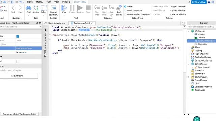Click Collapse All Folds action
This screenshot has height=121, width=216.
click(x=178, y=14)
